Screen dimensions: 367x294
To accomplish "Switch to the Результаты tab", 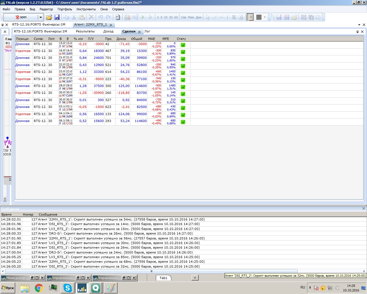I will pyautogui.click(x=85, y=32).
